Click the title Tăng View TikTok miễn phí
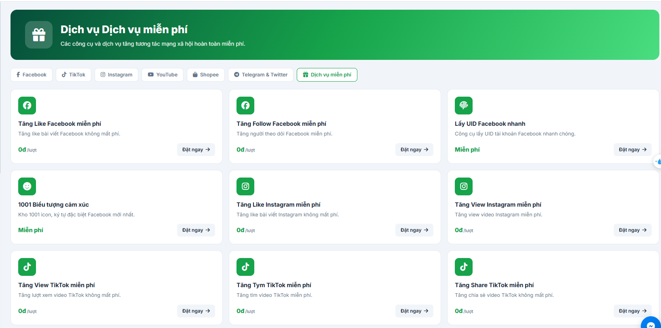Image resolution: width=661 pixels, height=328 pixels. (x=57, y=285)
